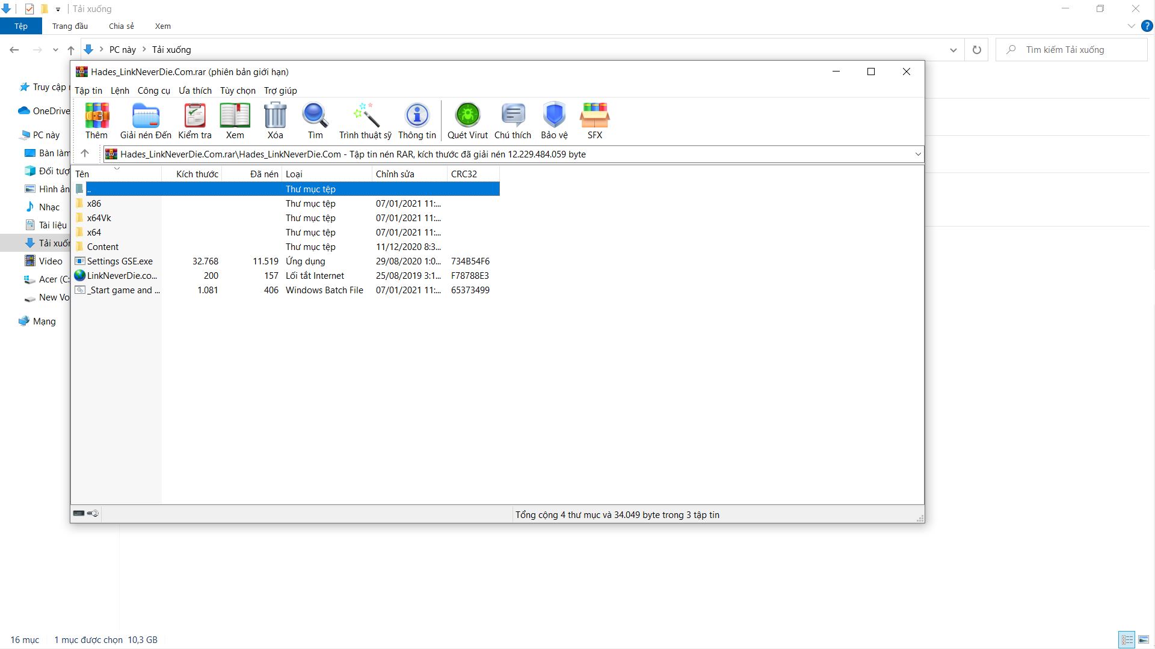
Task: Select the Giải nén Đến (Extract To) icon
Action: (145, 119)
